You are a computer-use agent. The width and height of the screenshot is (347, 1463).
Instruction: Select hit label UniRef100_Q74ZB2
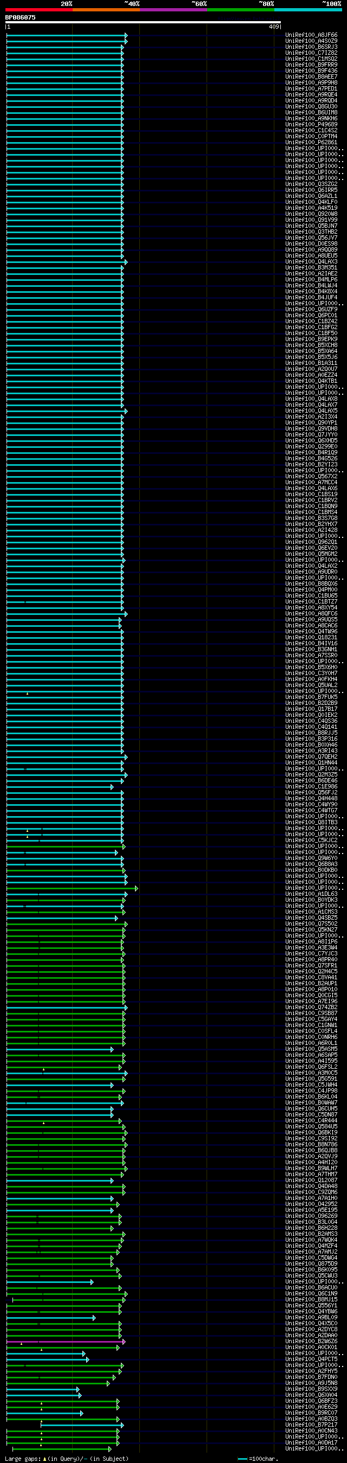pos(311,1007)
